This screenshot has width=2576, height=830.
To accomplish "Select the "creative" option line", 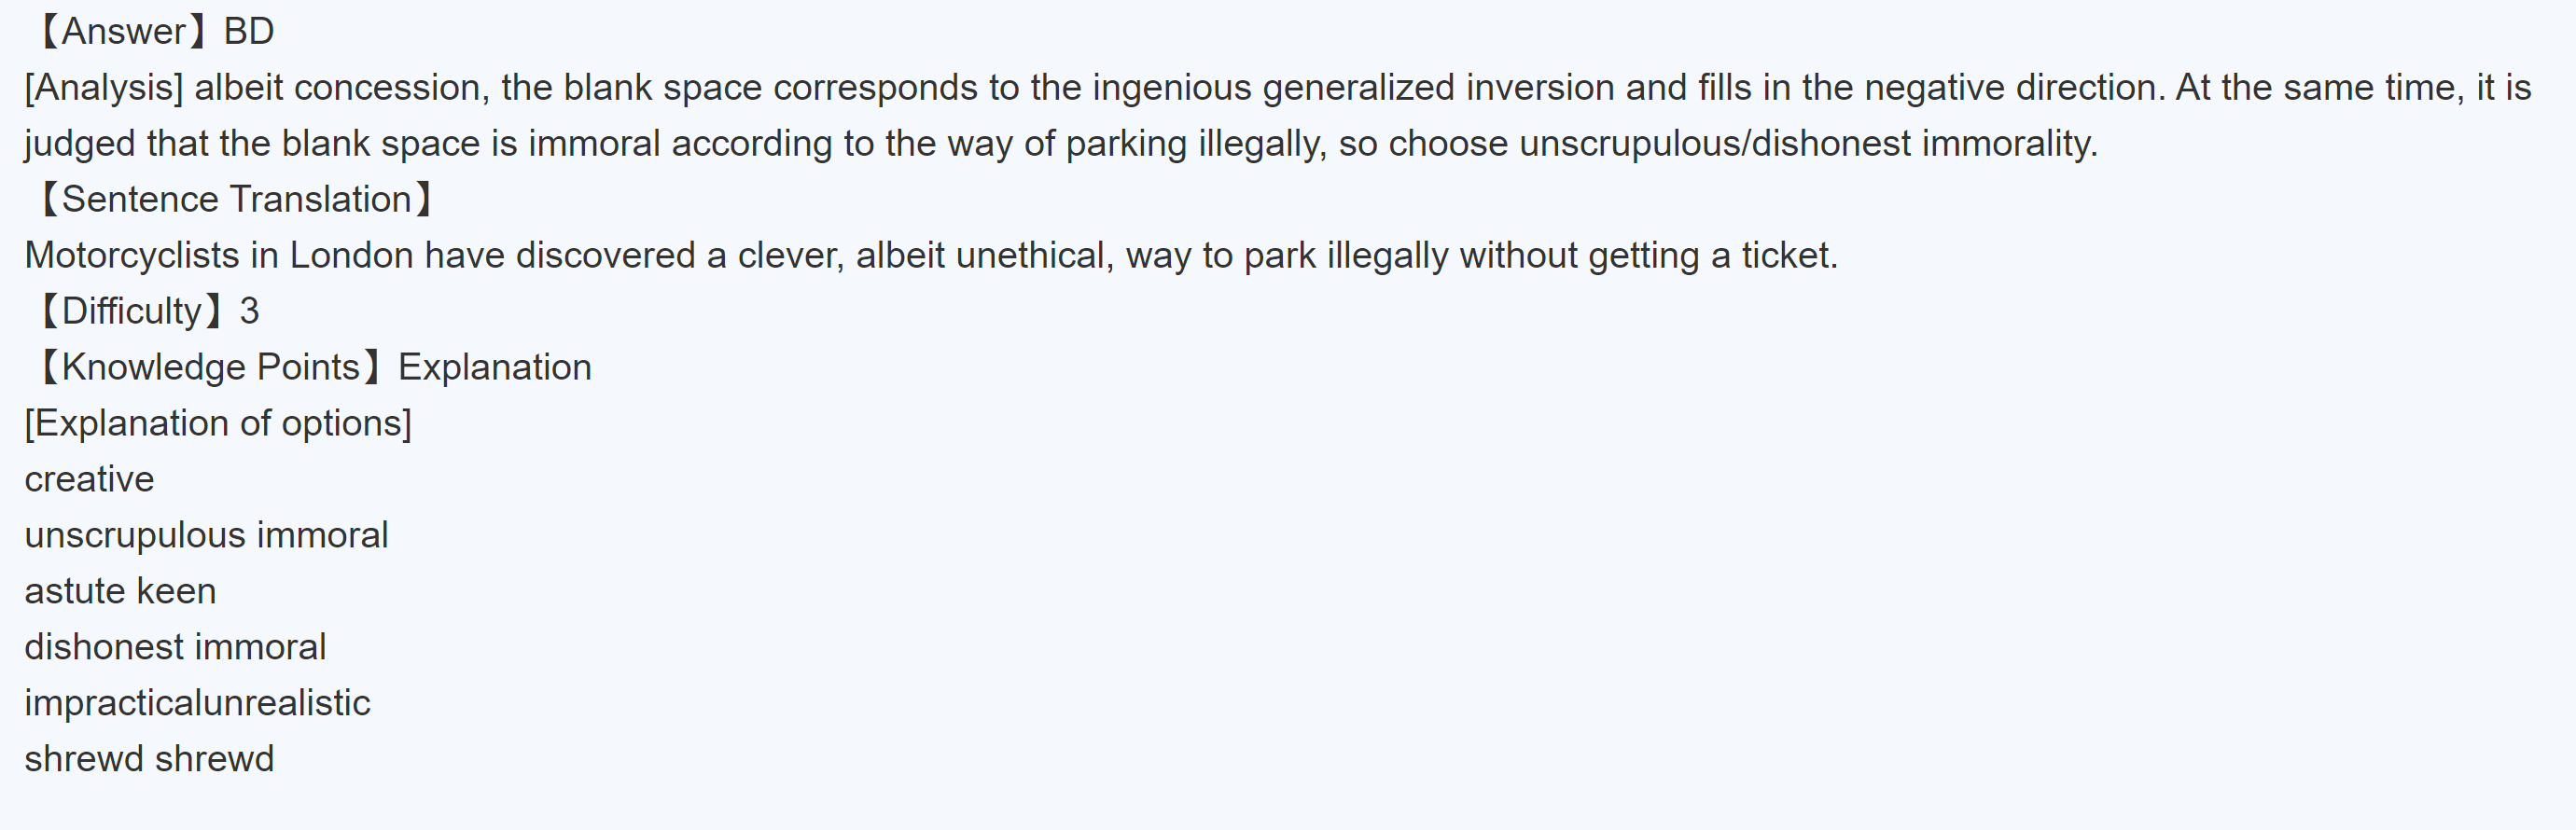I will [x=90, y=480].
